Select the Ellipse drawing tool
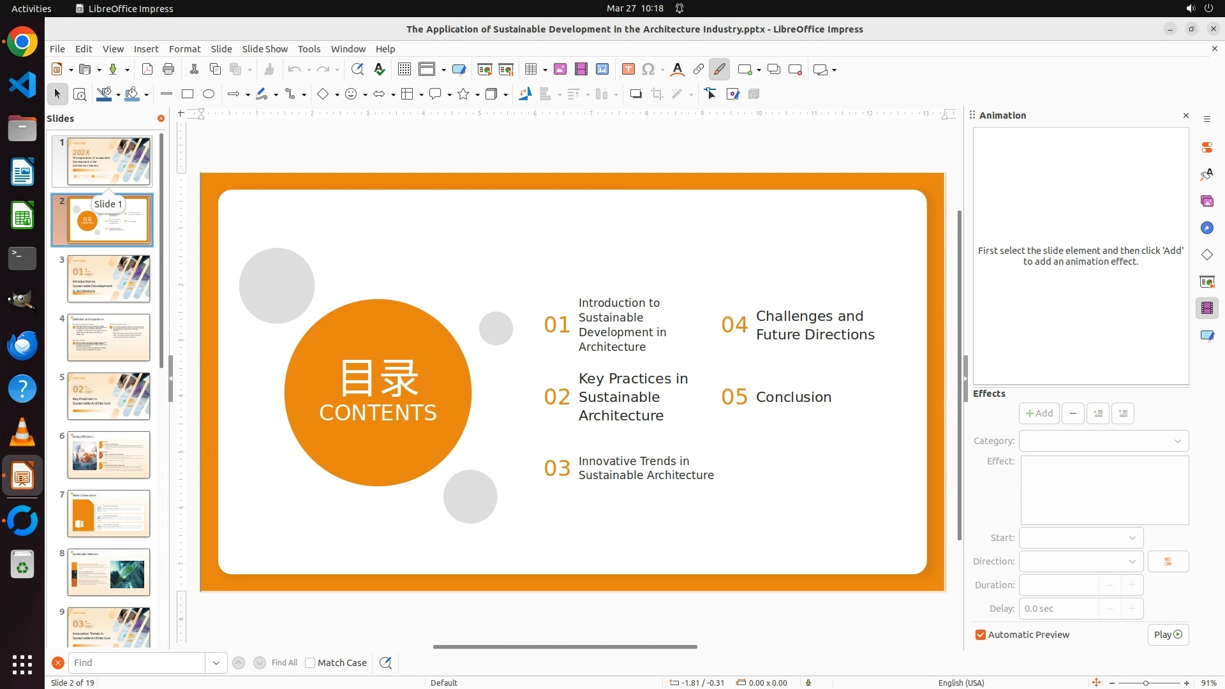Viewport: 1225px width, 689px height. coord(209,94)
